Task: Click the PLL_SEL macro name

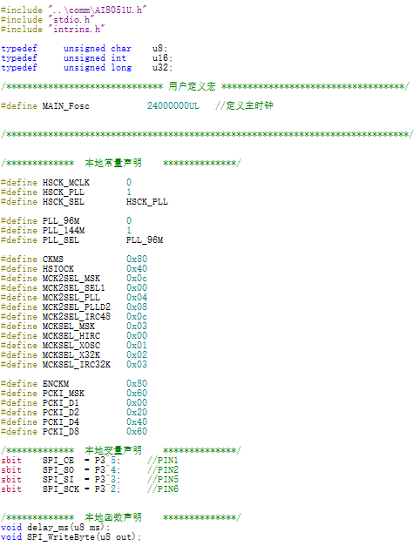Action: [61, 240]
